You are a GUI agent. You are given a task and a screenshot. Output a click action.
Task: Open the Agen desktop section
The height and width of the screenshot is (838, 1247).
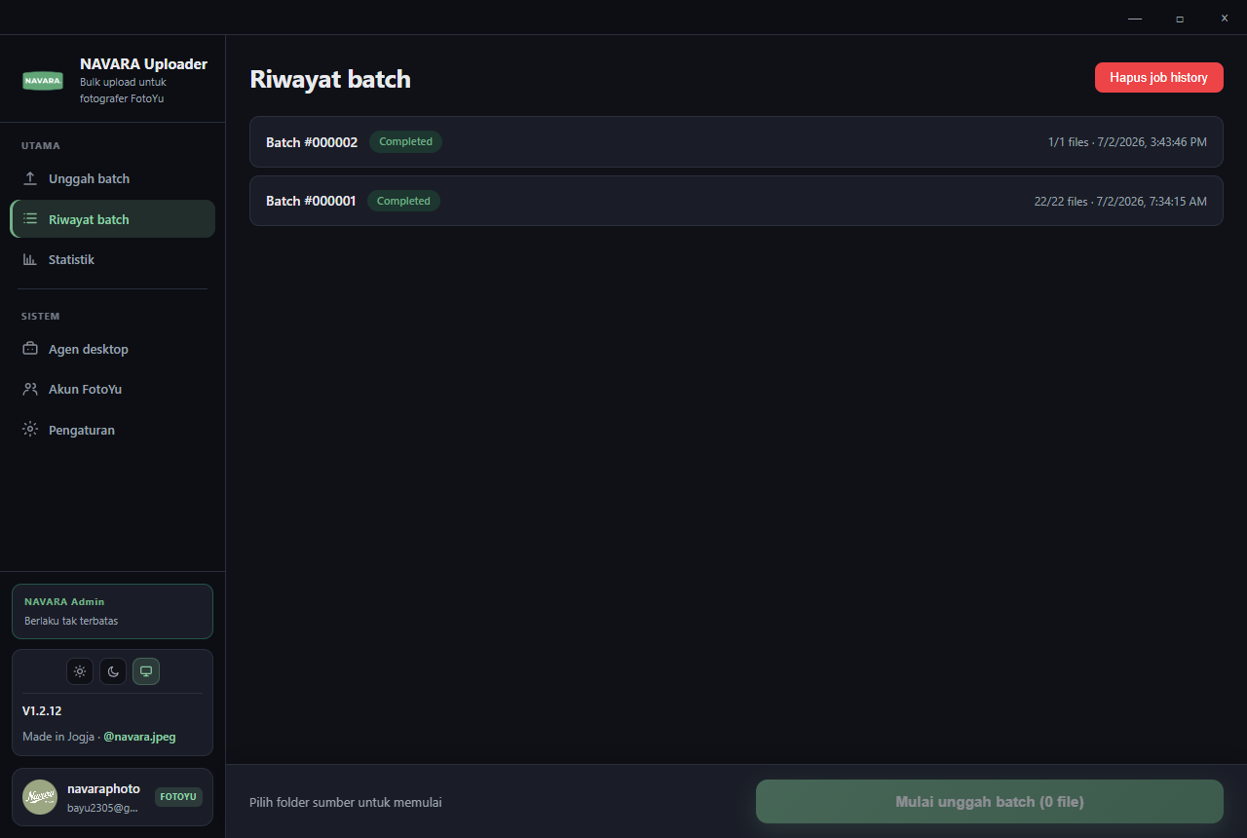point(112,349)
